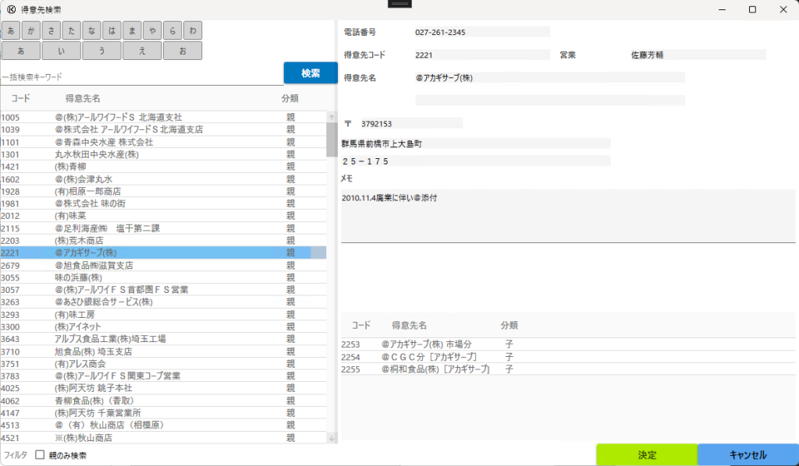Select row 4062 青柳食品(株)(香取)
Image resolution: width=799 pixels, height=466 pixels.
pos(163,401)
